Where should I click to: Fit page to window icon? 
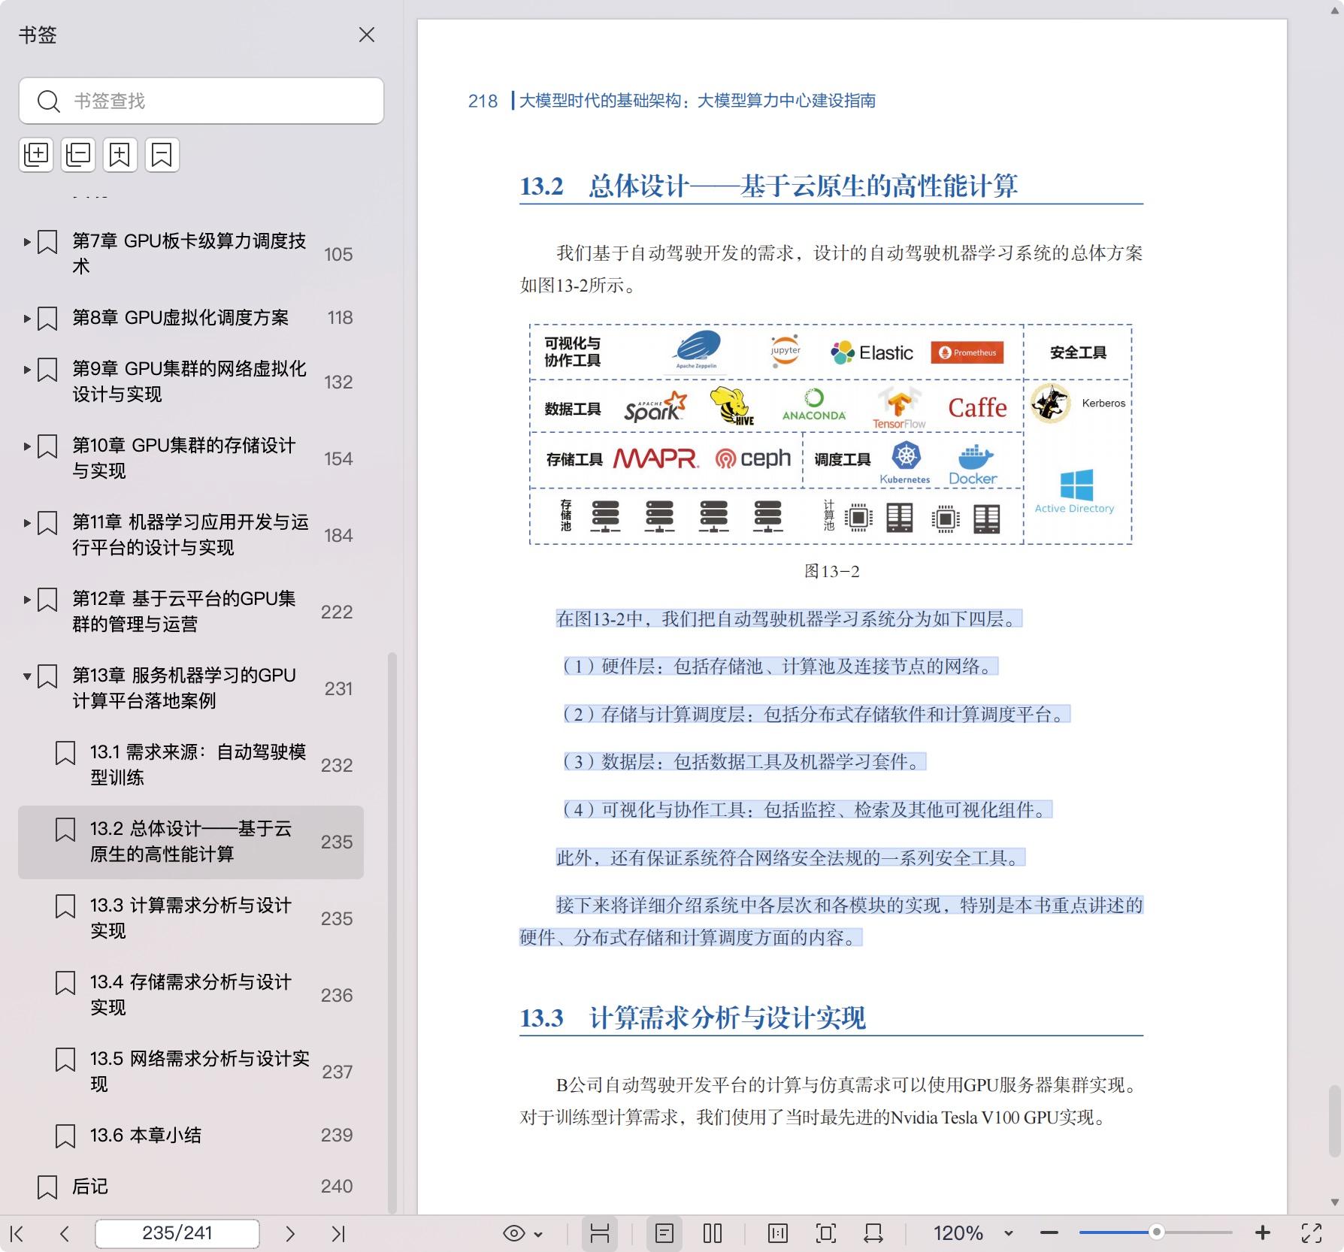click(x=825, y=1233)
